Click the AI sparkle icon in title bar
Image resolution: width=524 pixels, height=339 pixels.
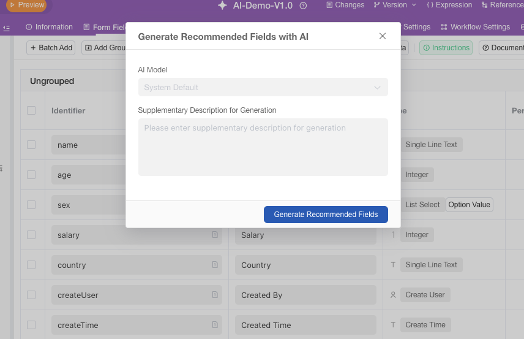[x=222, y=6]
